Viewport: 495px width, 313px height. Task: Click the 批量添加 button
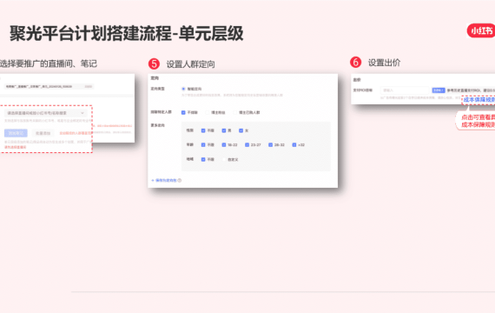pos(43,133)
